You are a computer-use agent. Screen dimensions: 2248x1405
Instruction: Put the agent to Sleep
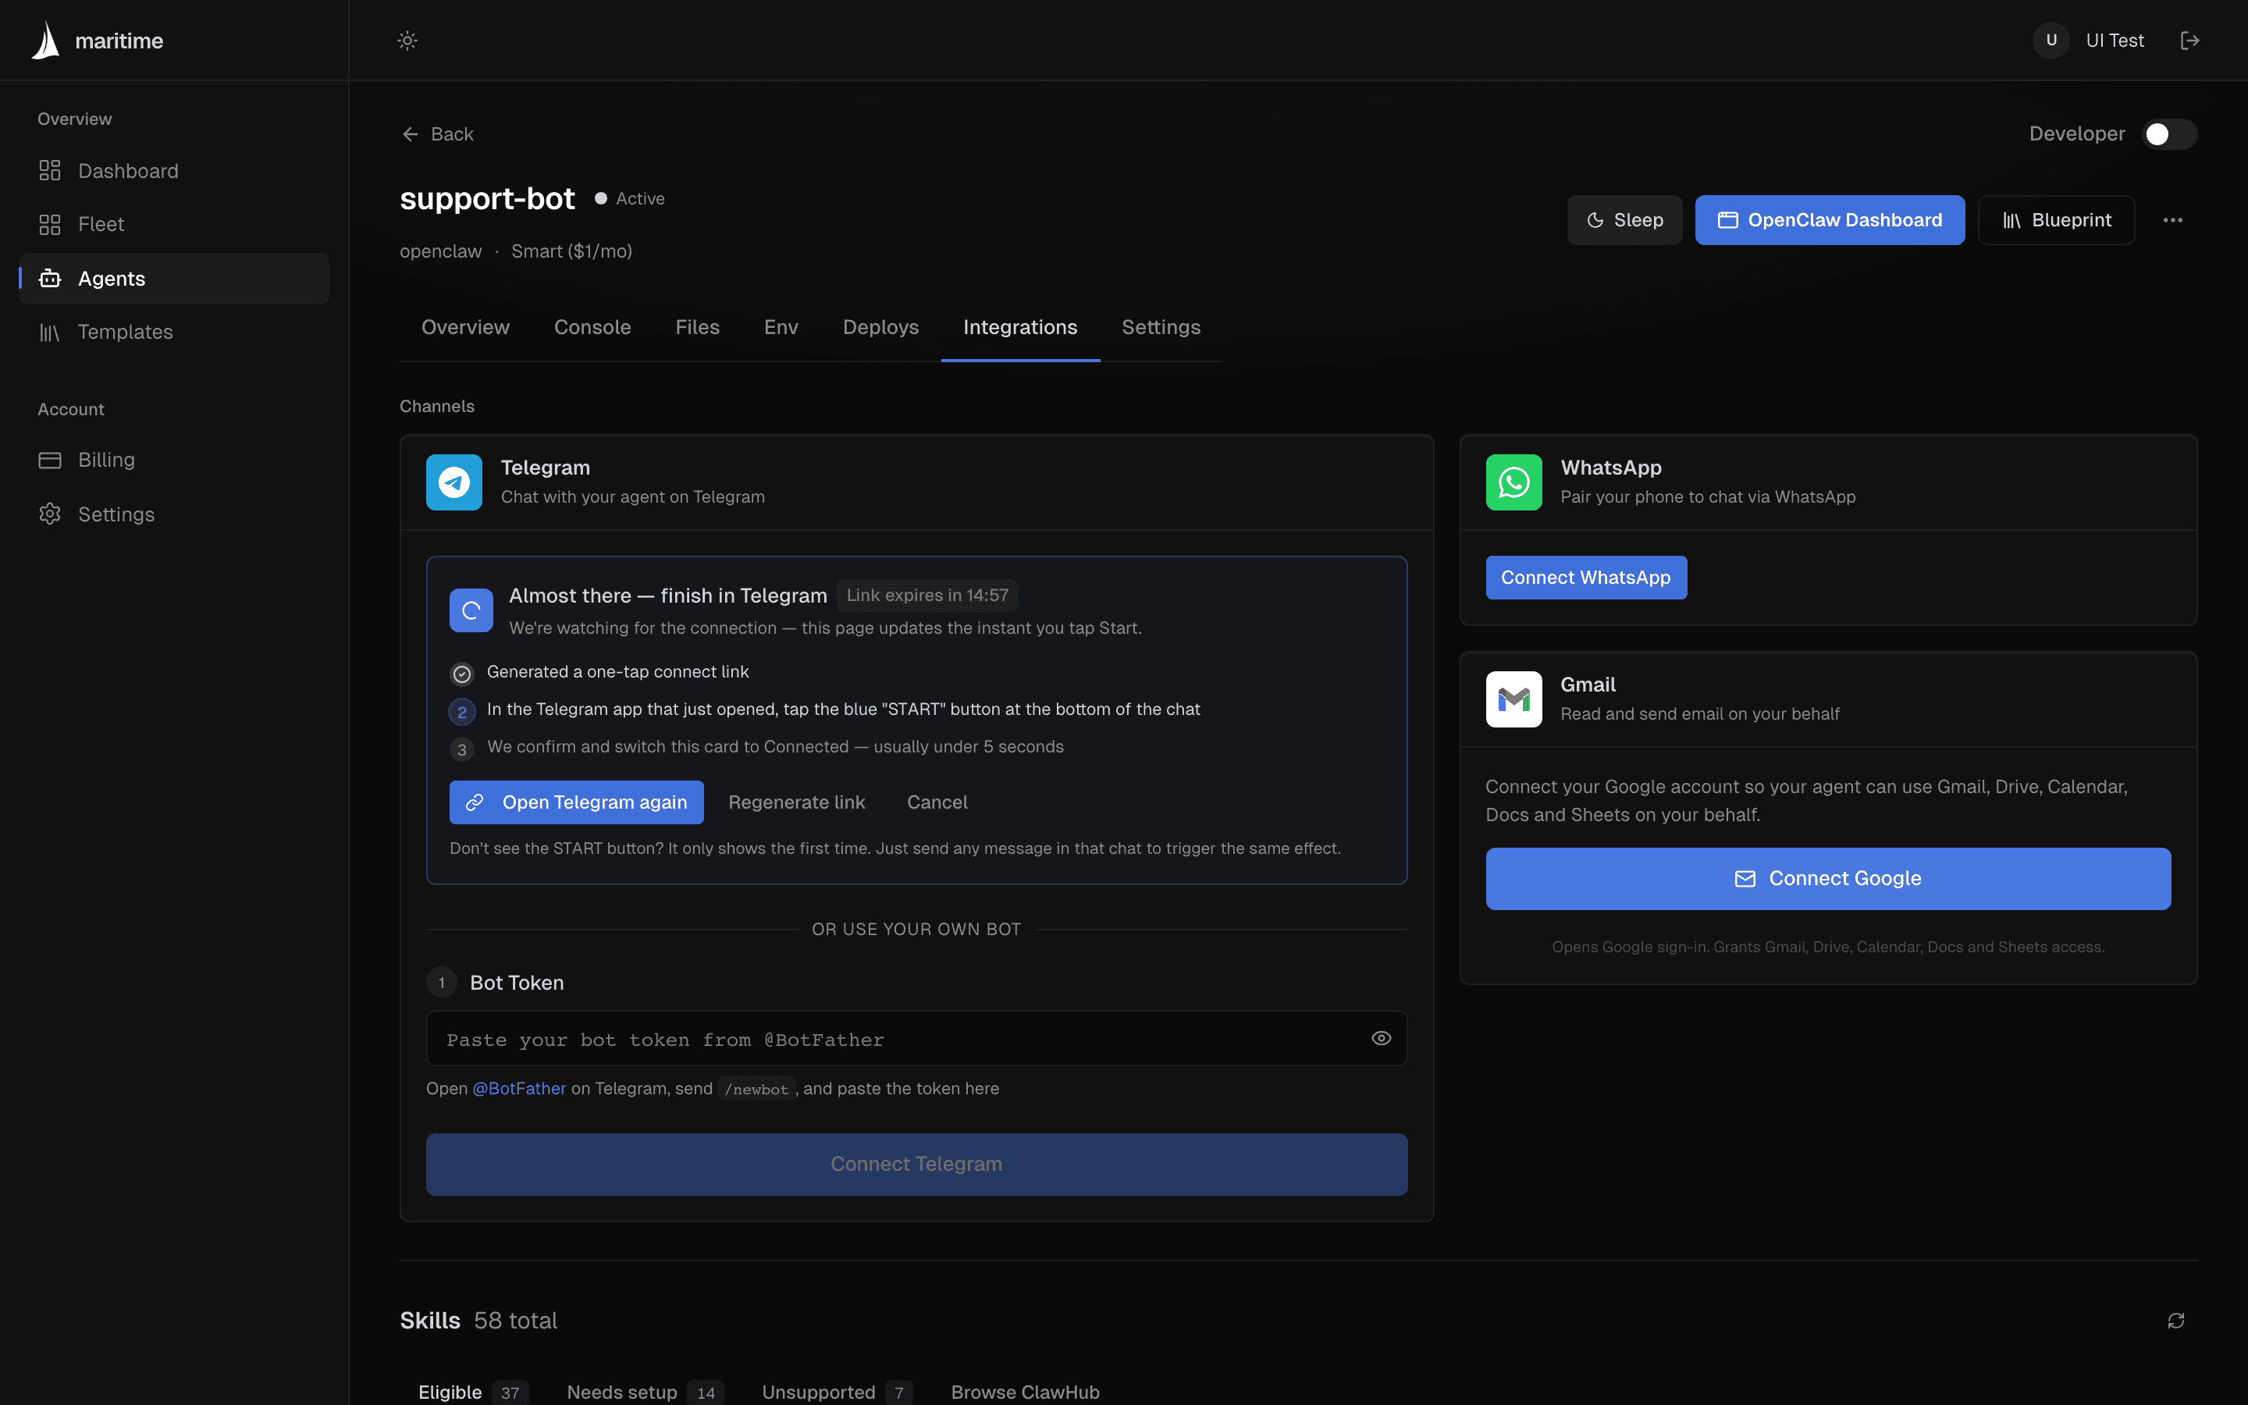click(x=1624, y=220)
